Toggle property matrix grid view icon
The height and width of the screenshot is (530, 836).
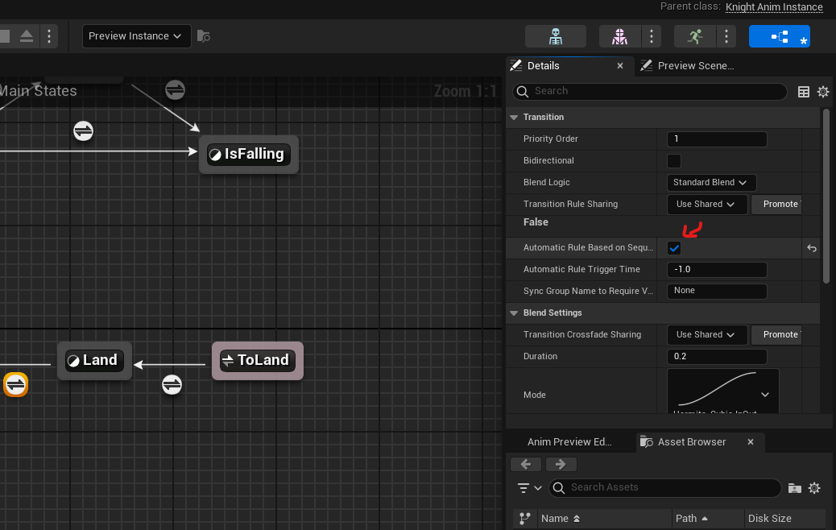tap(804, 92)
